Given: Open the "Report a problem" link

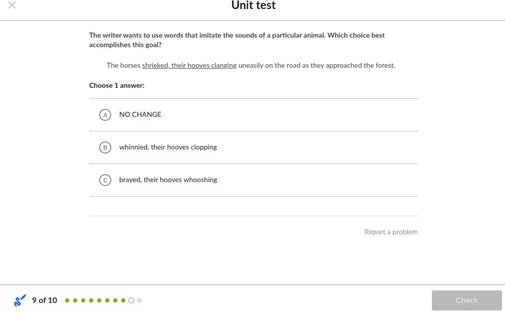Looking at the screenshot, I should tap(391, 232).
